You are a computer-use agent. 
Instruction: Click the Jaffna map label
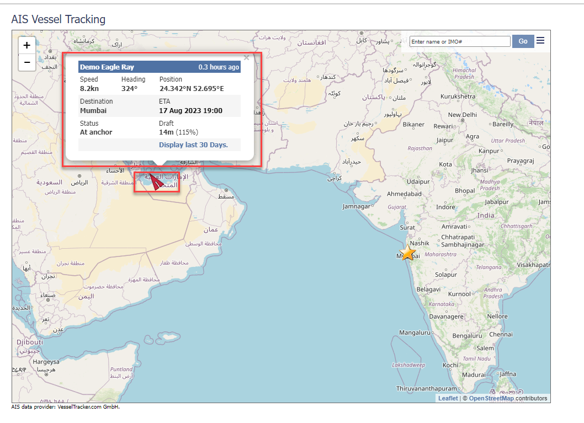point(508,374)
